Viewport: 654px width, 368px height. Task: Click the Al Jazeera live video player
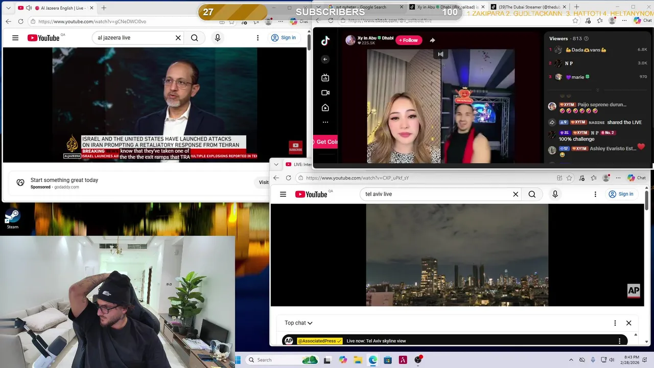point(155,105)
